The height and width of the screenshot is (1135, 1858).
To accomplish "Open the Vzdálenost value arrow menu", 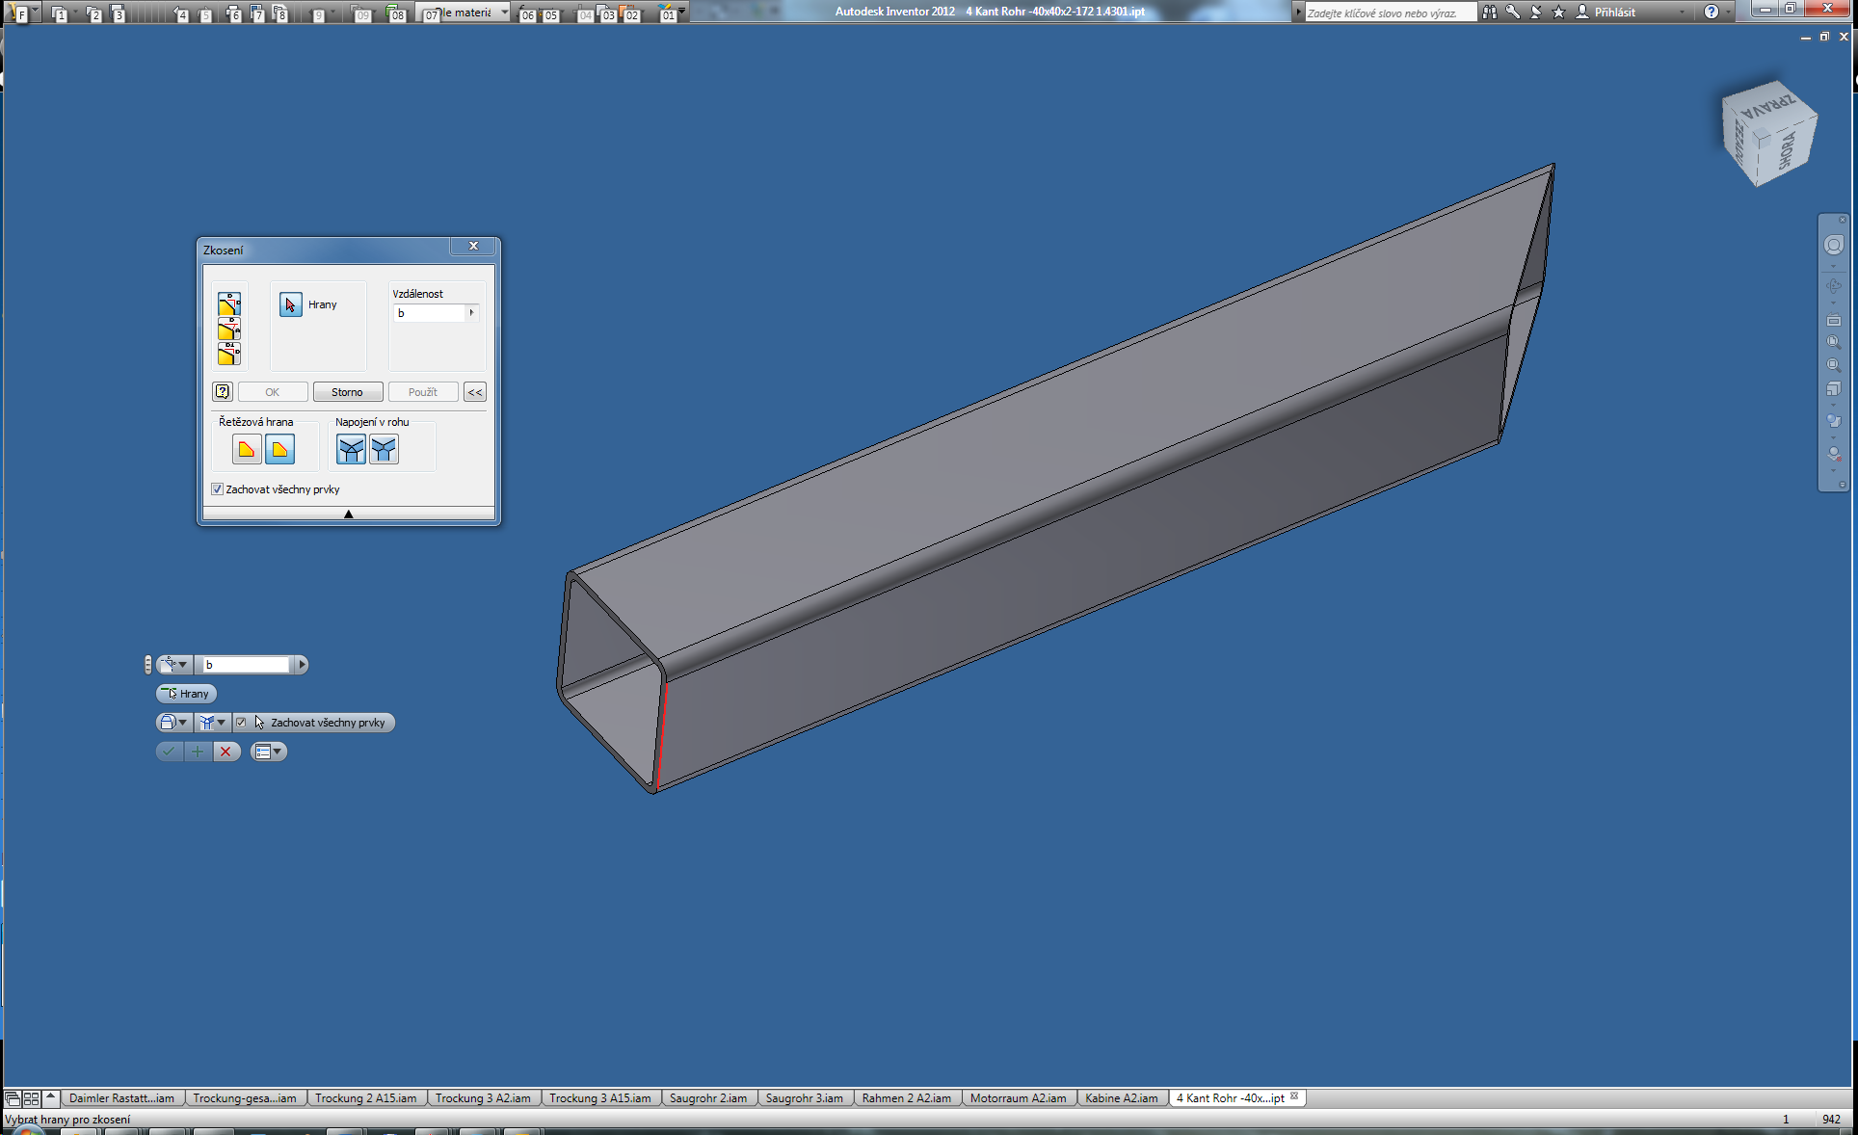I will coord(471,313).
